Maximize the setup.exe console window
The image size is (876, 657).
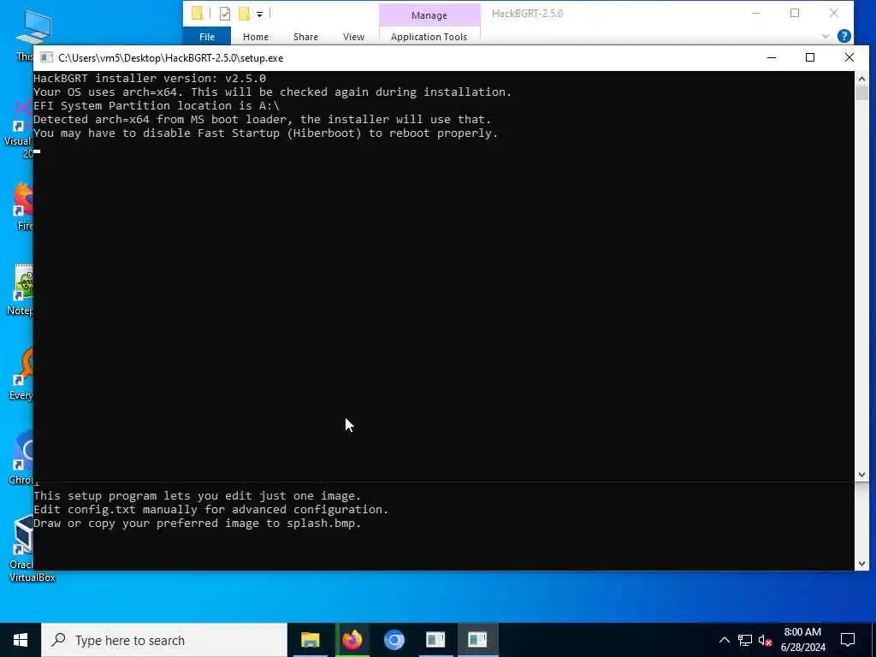810,57
